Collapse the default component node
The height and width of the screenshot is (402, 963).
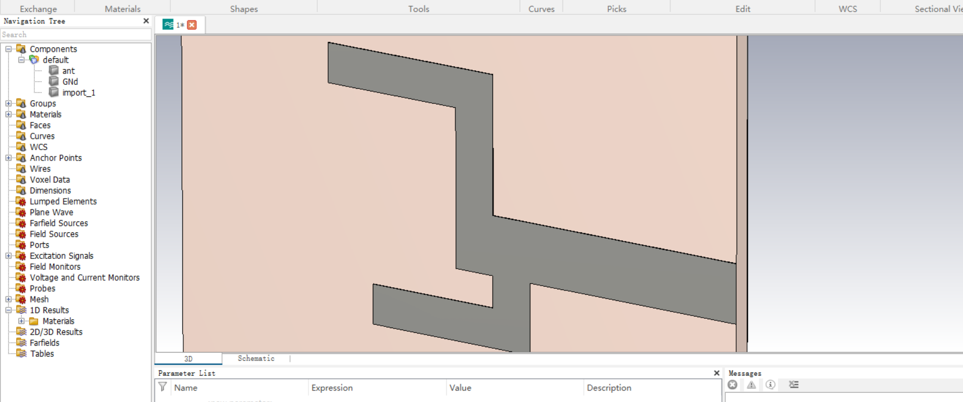[x=22, y=60]
